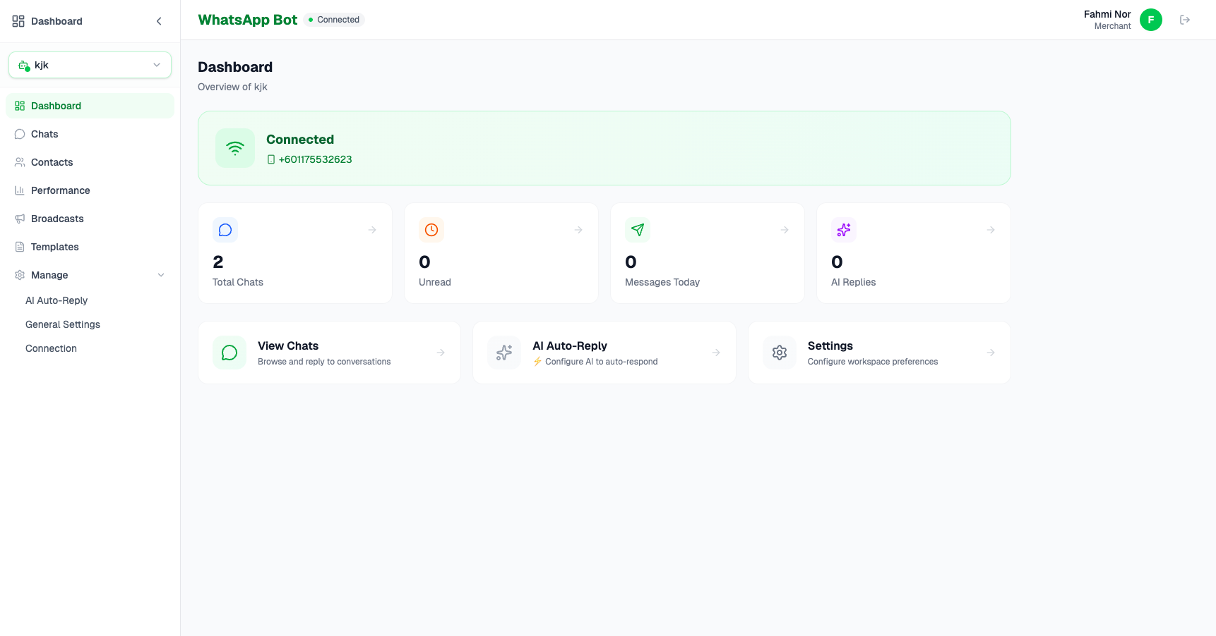Viewport: 1216px width, 636px height.
Task: Collapse the Manage section in the sidebar
Action: coord(161,275)
